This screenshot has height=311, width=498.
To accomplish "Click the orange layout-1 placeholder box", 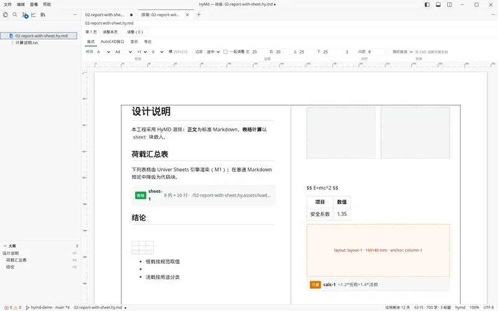I will point(378,250).
